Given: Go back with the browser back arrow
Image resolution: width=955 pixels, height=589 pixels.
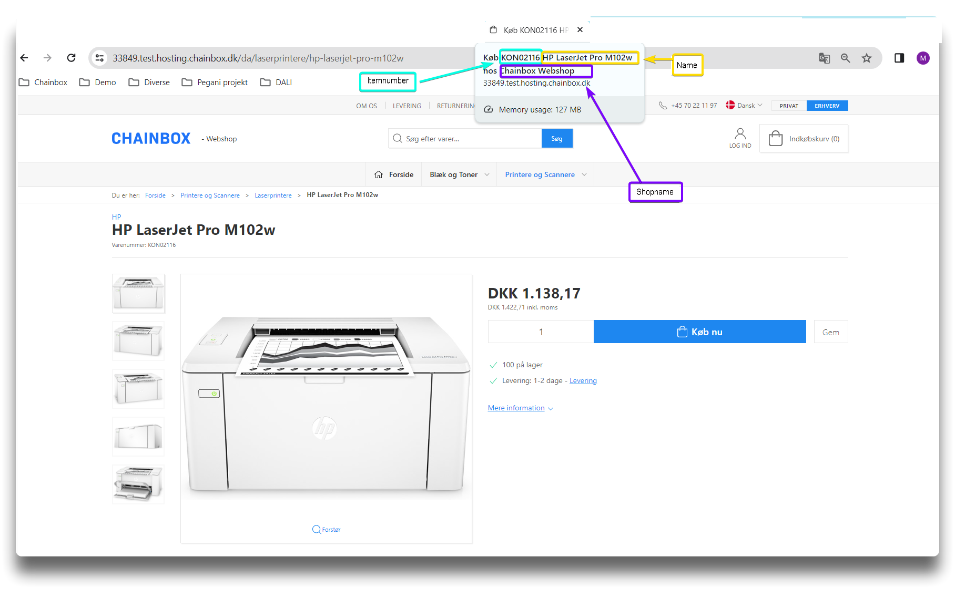Looking at the screenshot, I should point(24,58).
